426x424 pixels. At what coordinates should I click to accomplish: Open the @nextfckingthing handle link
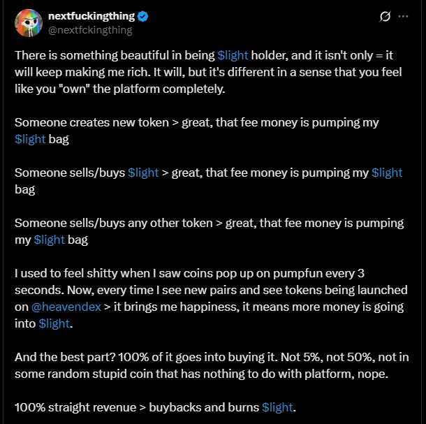[x=90, y=30]
